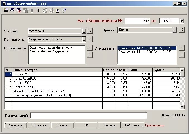Click the document icon in the title bar
The width and height of the screenshot is (189, 134).
[x=4, y=4]
